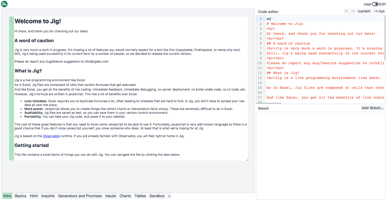Toggle the User/Edit mode switch

tap(375, 4)
